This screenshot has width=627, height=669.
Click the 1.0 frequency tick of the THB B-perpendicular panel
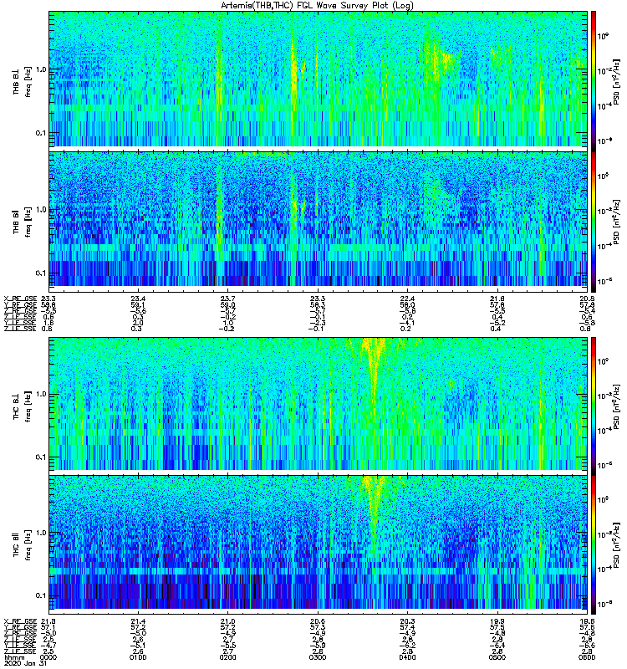click(41, 69)
